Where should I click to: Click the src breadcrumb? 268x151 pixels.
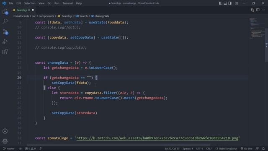pyautogui.click(x=34, y=16)
